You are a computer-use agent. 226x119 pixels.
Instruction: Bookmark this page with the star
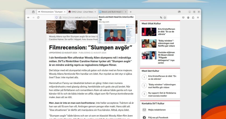[x=165, y=18]
